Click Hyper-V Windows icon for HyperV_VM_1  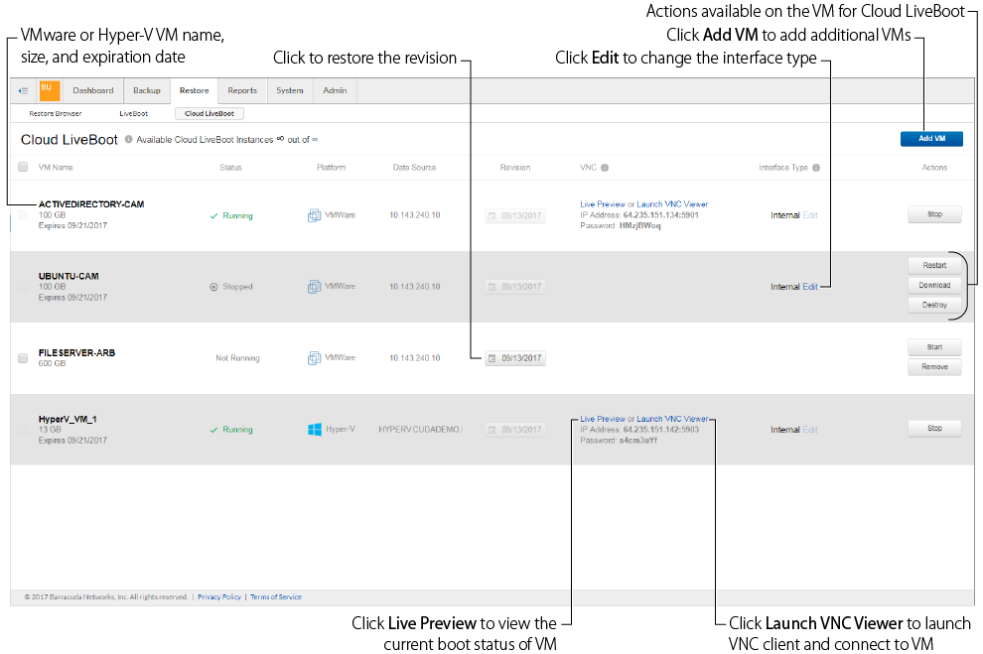click(315, 430)
